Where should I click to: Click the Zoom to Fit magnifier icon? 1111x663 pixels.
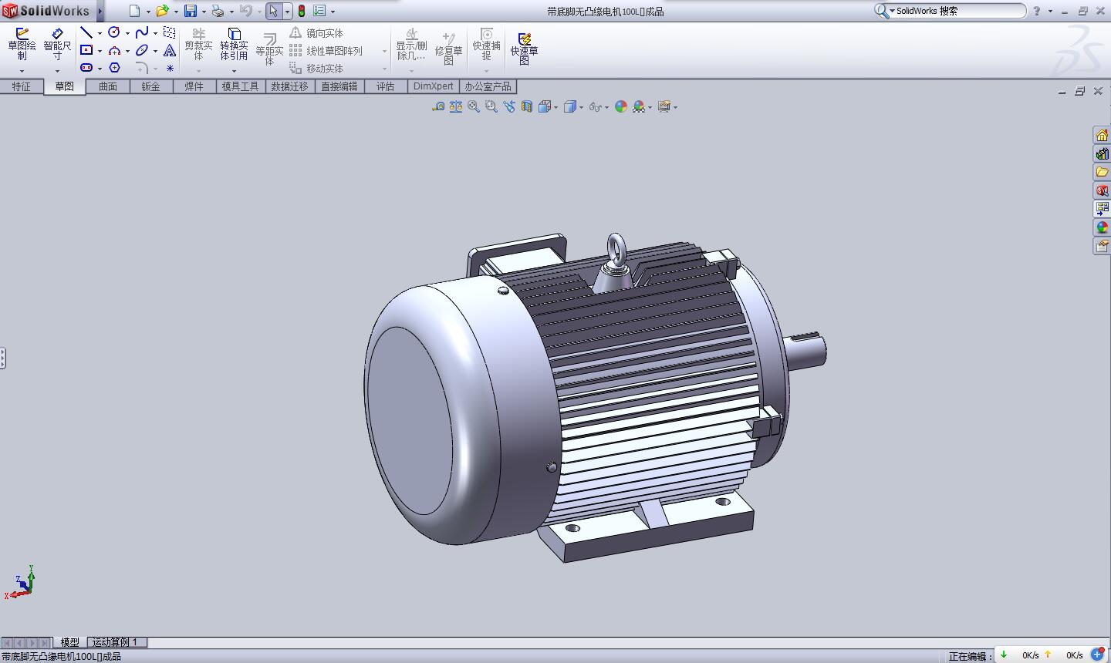474,107
